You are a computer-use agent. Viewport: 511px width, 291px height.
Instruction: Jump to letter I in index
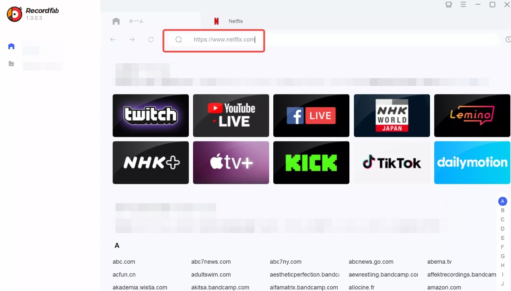503,274
